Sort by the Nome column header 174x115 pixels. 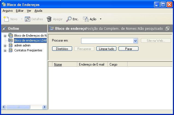pyautogui.click(x=65, y=64)
